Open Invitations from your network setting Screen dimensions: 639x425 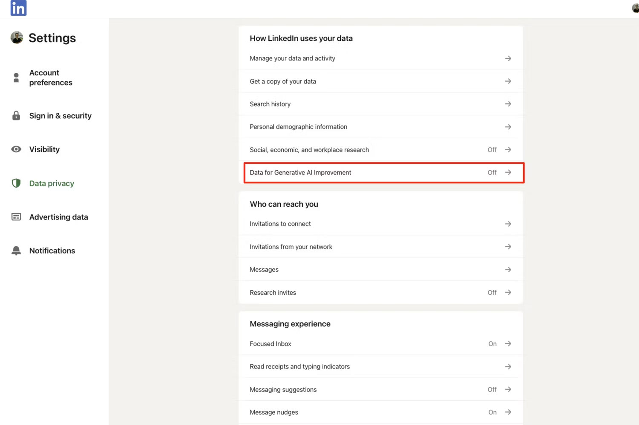pos(380,247)
